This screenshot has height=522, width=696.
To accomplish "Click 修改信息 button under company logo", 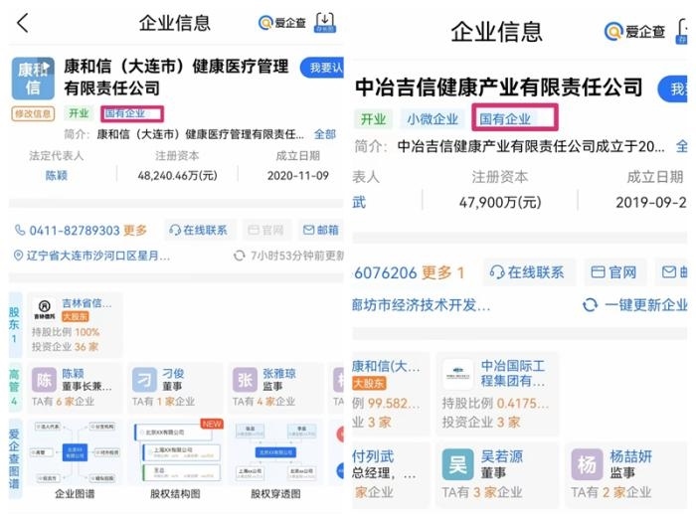I will [x=33, y=113].
